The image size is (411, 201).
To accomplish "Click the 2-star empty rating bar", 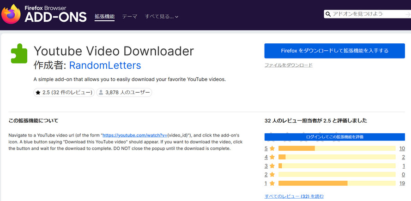I will pos(337,174).
